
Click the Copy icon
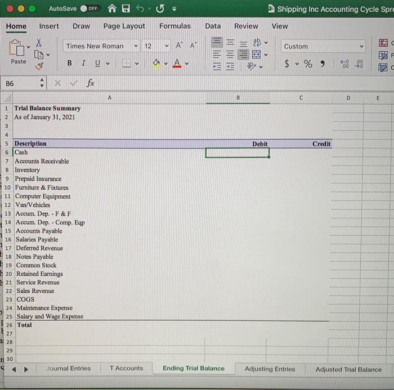coord(39,55)
